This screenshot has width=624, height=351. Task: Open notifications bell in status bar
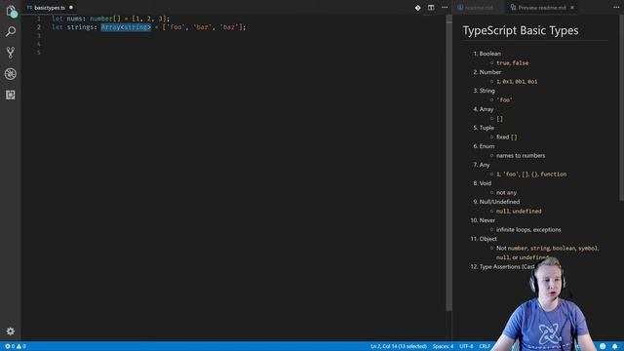coord(615,346)
